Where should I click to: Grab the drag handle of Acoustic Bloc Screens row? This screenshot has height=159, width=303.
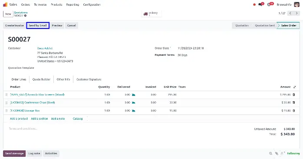pyautogui.click(x=7, y=95)
